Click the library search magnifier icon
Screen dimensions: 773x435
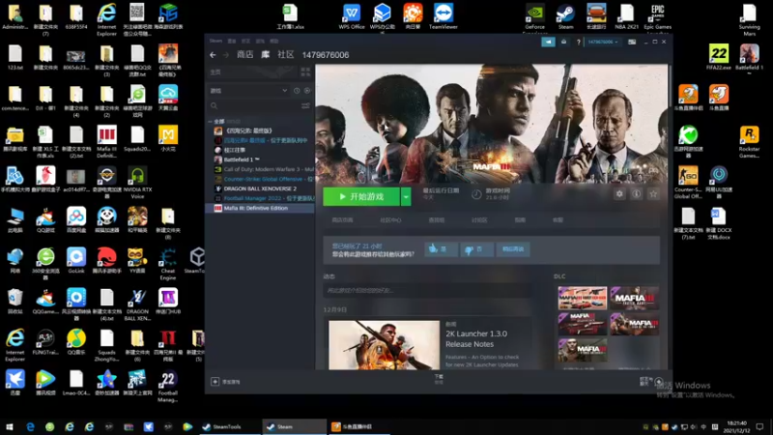(x=214, y=105)
